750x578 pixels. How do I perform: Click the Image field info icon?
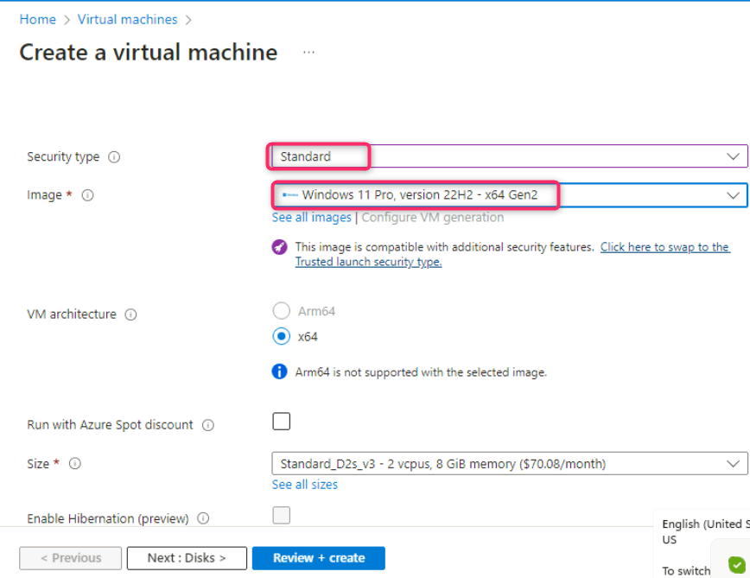coord(87,195)
